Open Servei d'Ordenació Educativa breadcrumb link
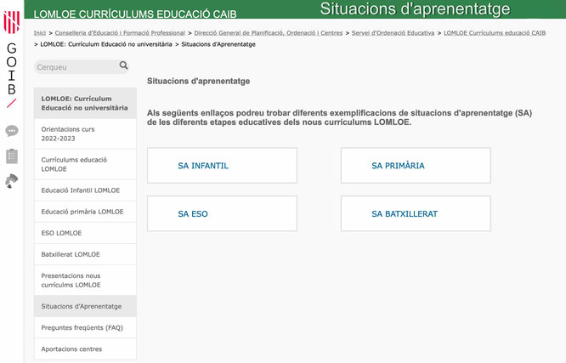Viewport: 566px width, 363px height. [x=393, y=33]
